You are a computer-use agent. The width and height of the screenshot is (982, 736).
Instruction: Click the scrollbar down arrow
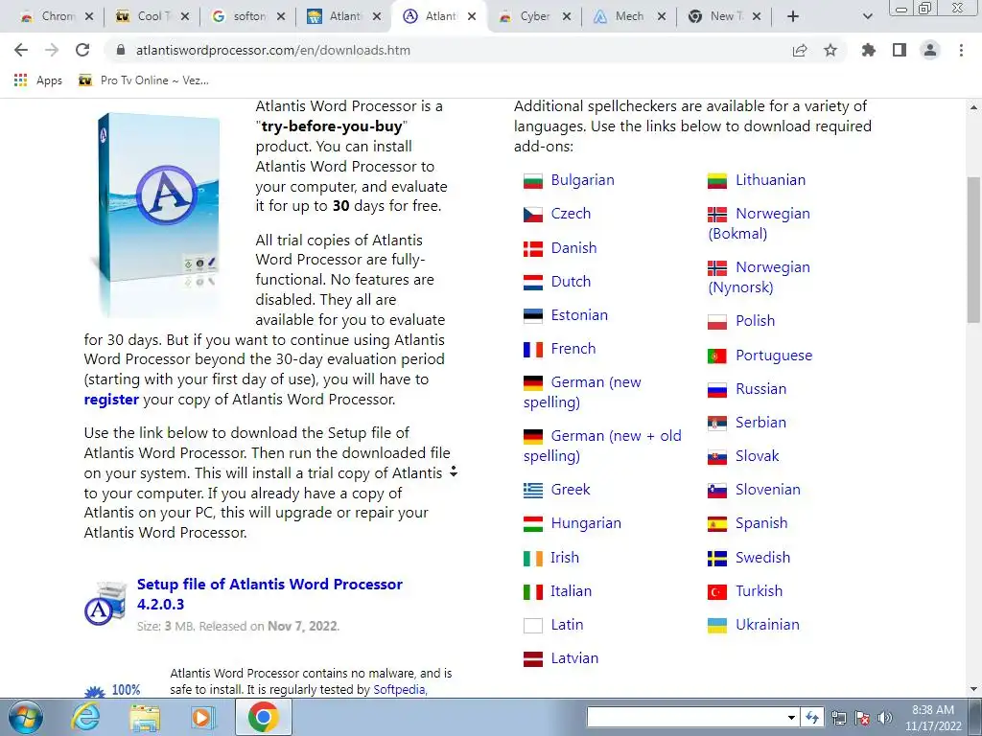click(x=974, y=689)
